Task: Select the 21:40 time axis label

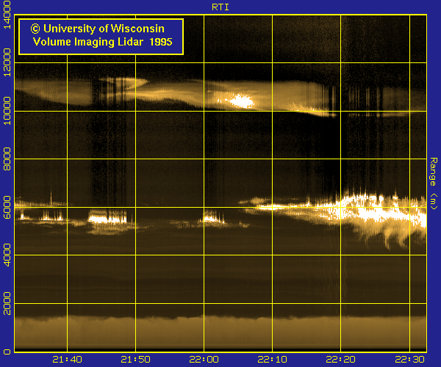Action: (67, 359)
